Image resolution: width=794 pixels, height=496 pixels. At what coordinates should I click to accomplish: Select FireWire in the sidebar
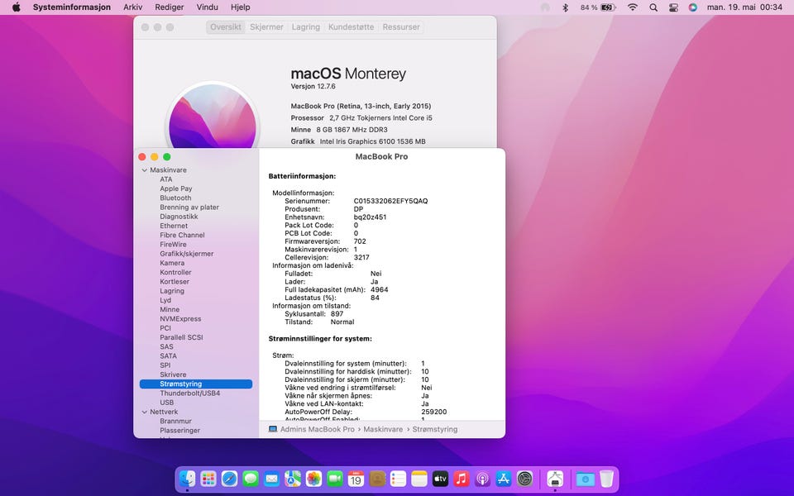[x=173, y=245]
